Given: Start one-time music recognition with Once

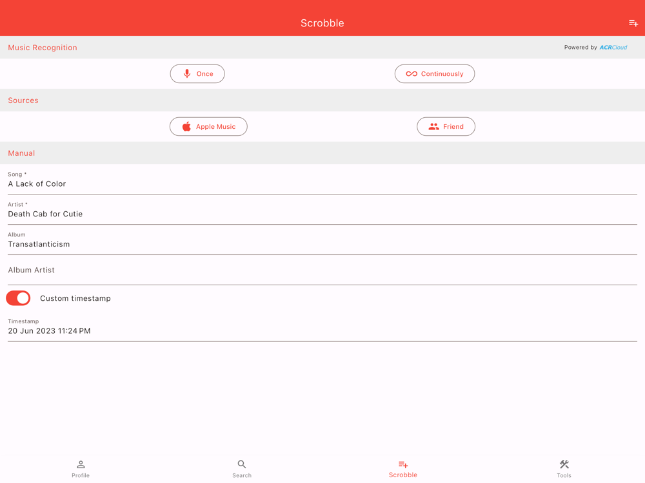Looking at the screenshot, I should 197,74.
